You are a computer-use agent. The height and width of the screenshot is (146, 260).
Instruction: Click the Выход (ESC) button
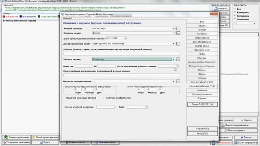coord(202,133)
